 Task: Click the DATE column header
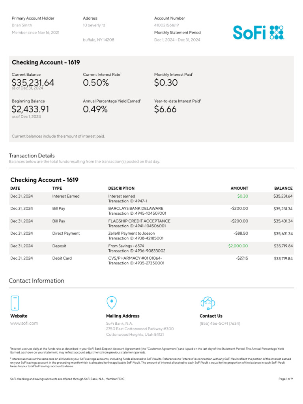(15, 189)
